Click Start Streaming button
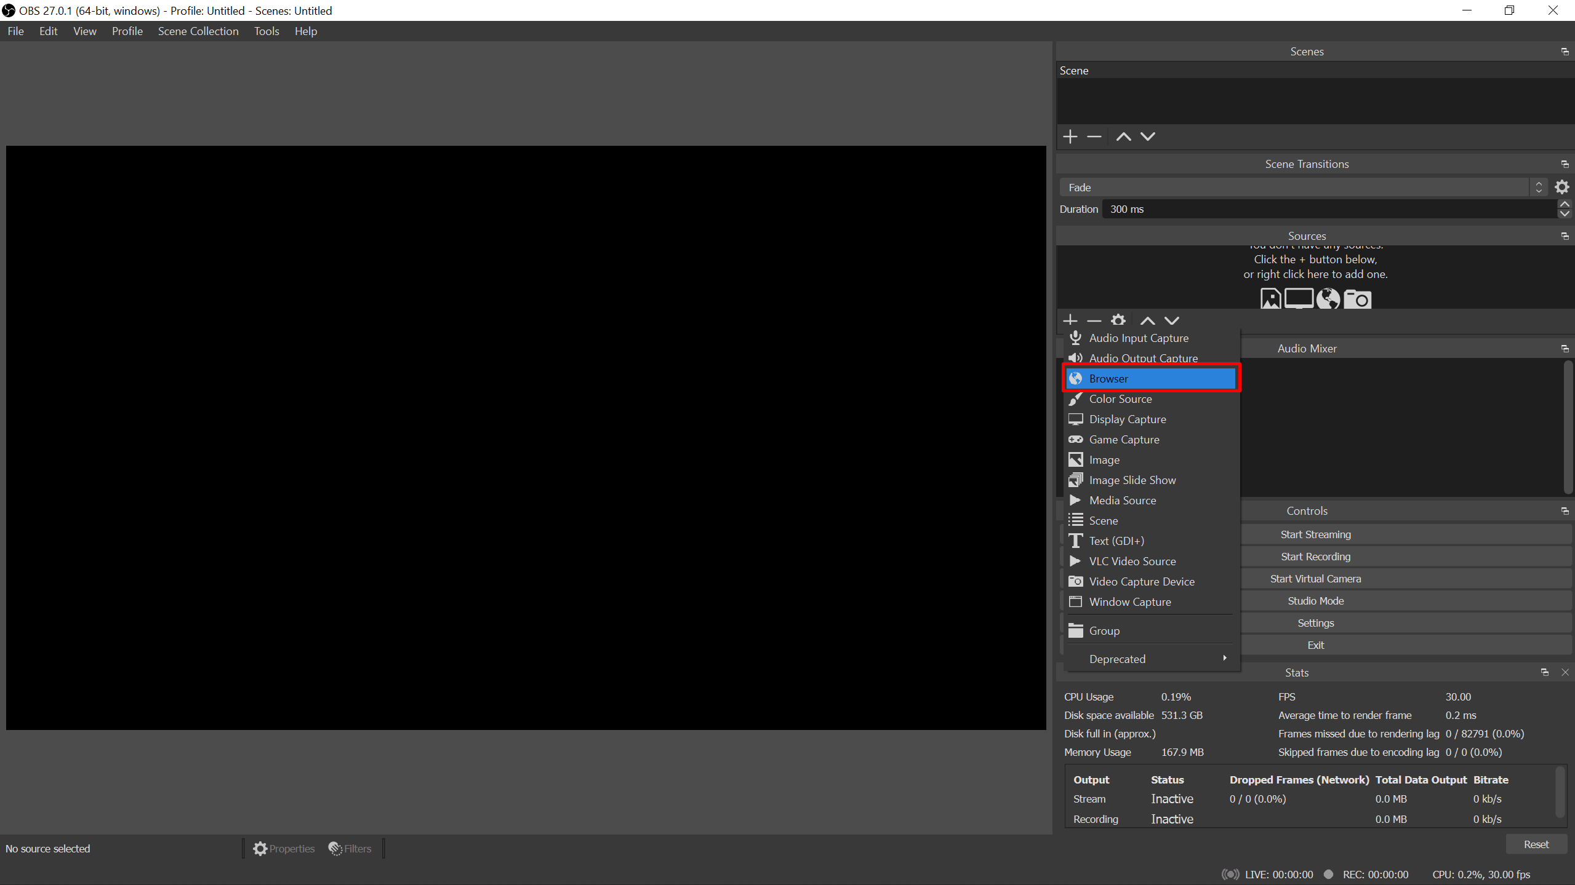Image resolution: width=1575 pixels, height=885 pixels. click(1315, 534)
